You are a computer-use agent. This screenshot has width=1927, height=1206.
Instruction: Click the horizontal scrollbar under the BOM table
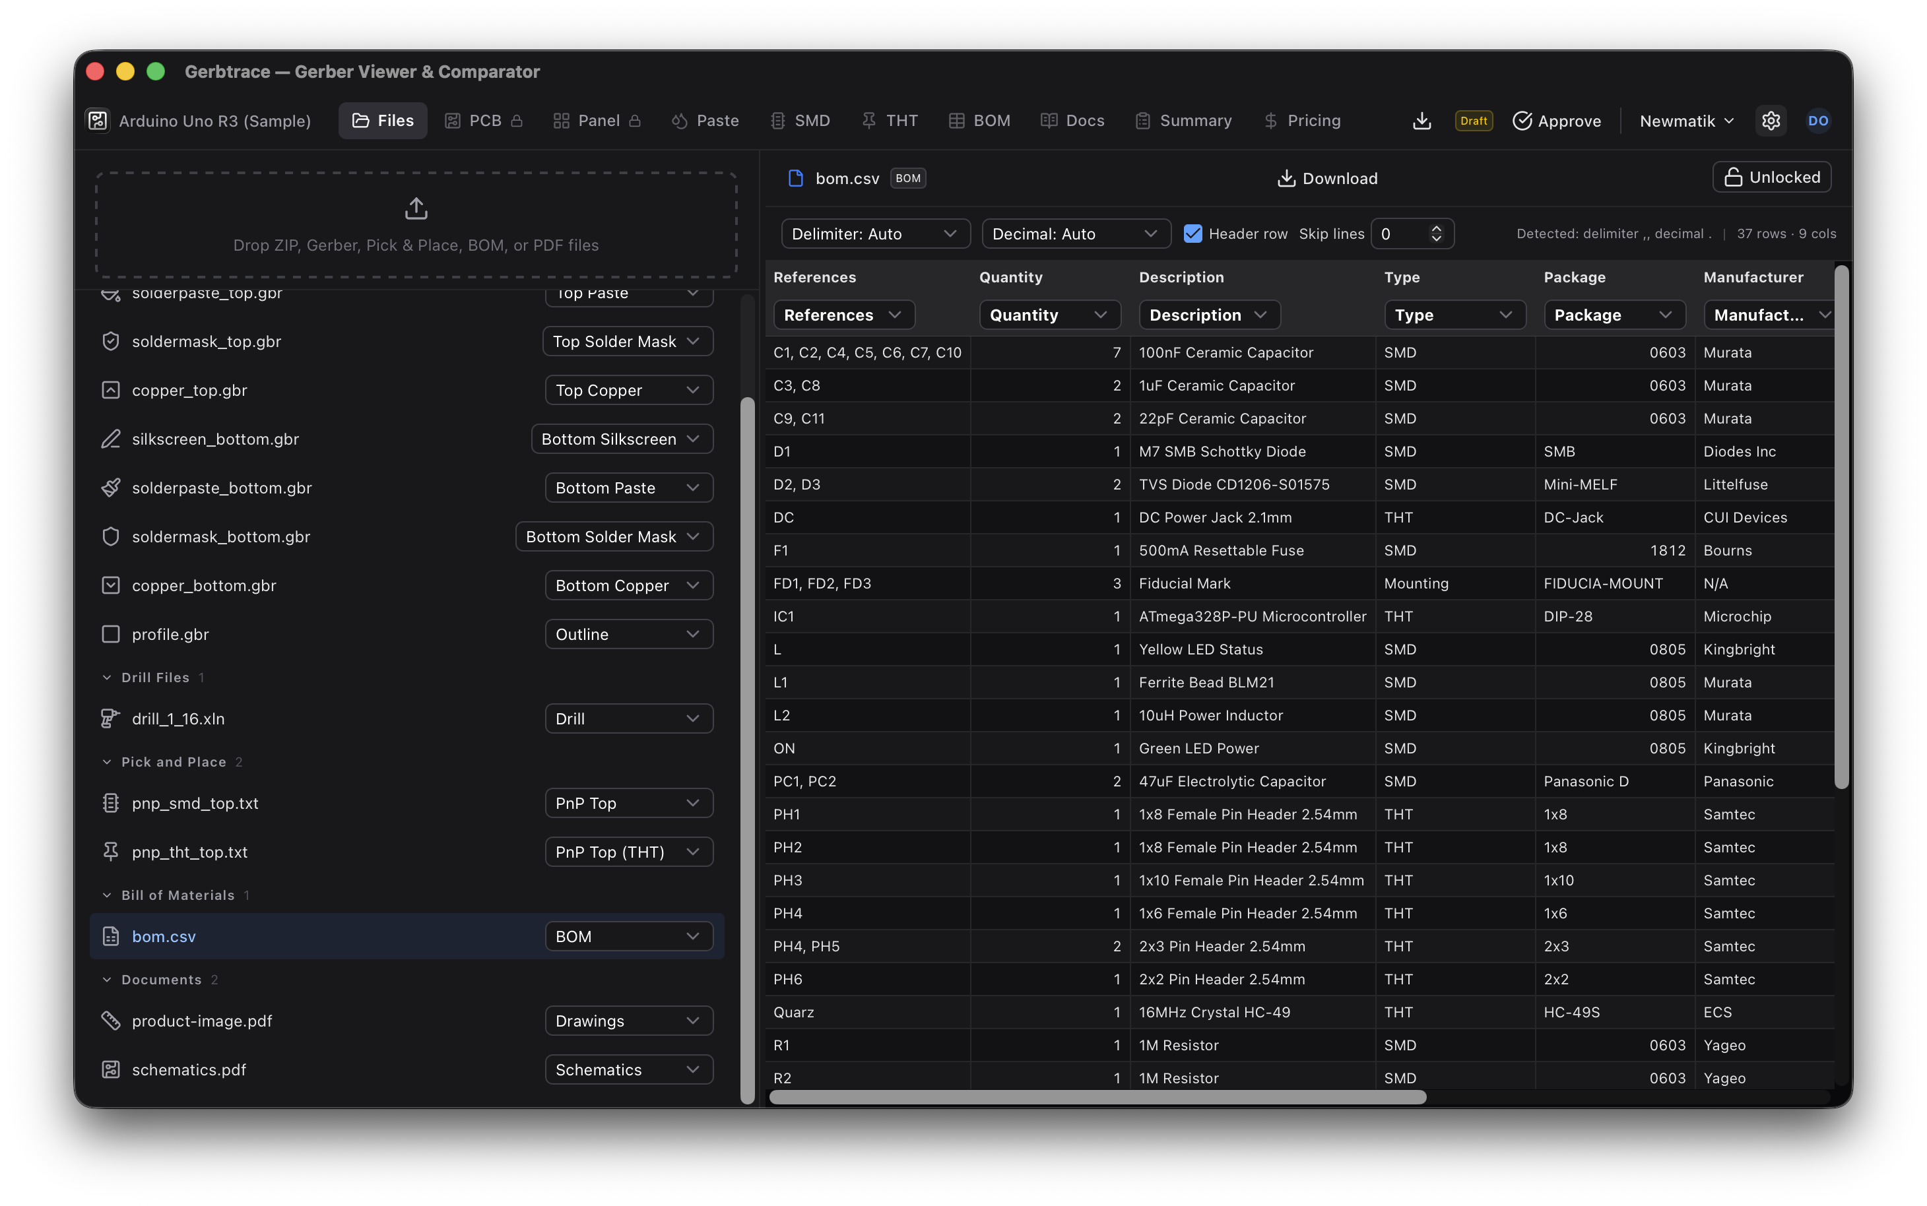pyautogui.click(x=1097, y=1098)
